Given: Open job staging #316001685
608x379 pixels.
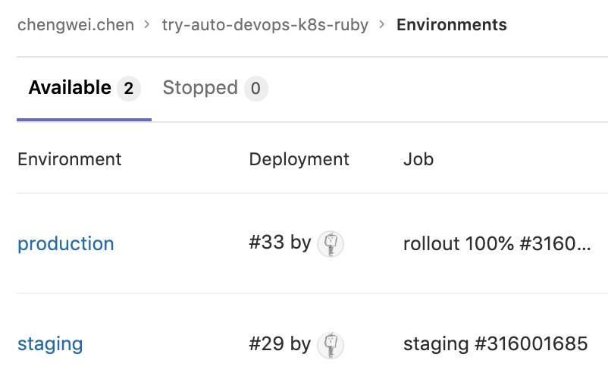Looking at the screenshot, I should 495,344.
